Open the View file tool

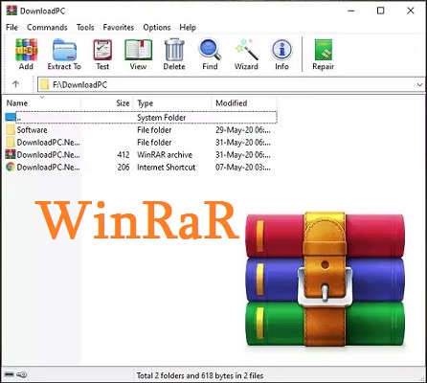point(138,54)
